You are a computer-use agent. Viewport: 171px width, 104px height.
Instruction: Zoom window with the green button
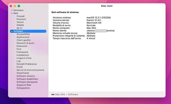click(19, 6)
